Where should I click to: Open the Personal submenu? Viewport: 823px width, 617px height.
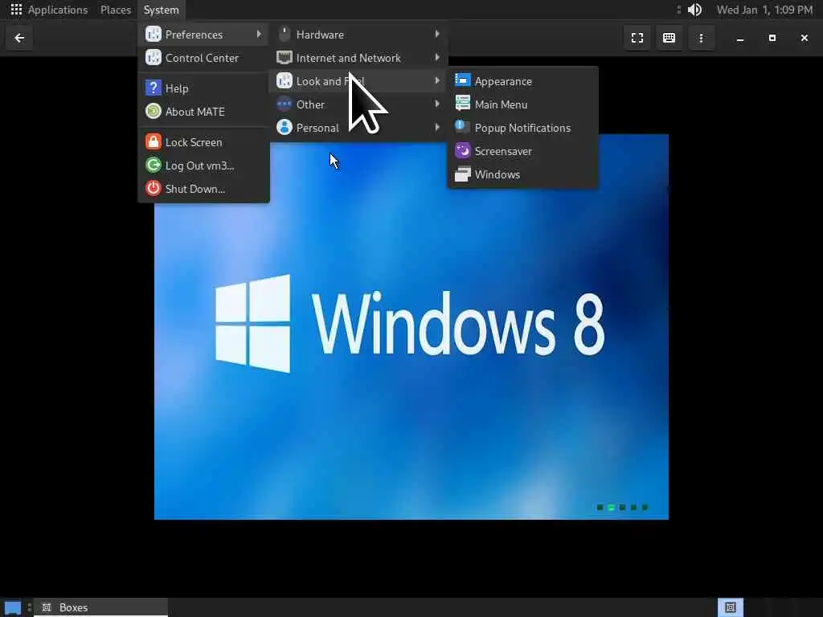[x=358, y=128]
